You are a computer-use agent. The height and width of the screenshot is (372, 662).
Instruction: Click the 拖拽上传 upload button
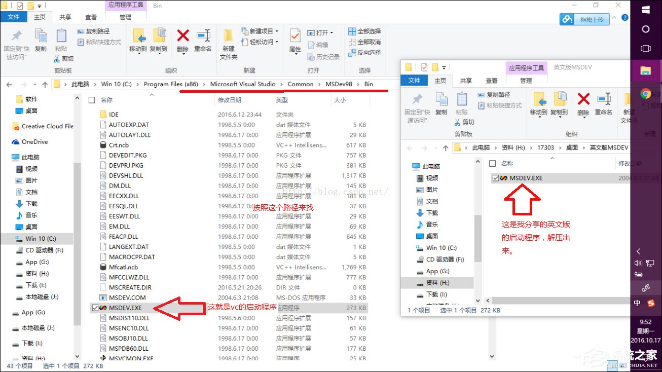pos(585,18)
